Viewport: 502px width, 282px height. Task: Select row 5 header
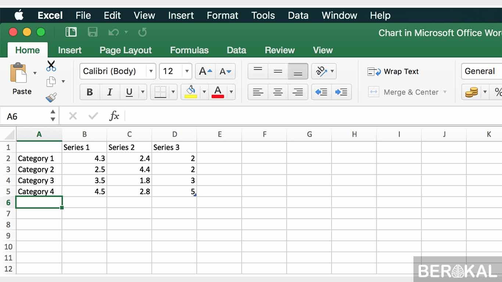[8, 191]
